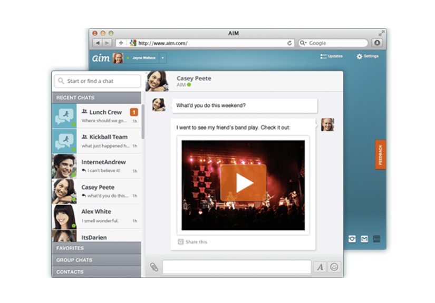Click the plus add bookmark button
This screenshot has height=303, width=435.
point(121,43)
